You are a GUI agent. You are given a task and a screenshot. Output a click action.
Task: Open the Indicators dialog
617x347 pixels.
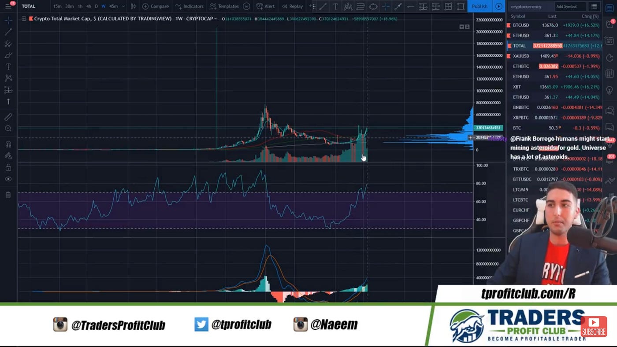(189, 6)
